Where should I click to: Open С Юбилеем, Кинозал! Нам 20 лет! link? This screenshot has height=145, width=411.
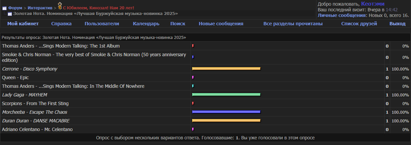tap(98, 8)
